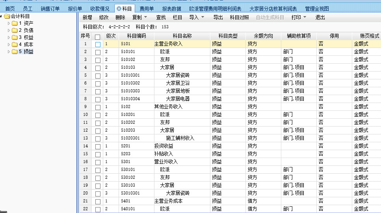Check the box for row 5102 其他业务收入
The image size is (381, 213).
(98, 107)
